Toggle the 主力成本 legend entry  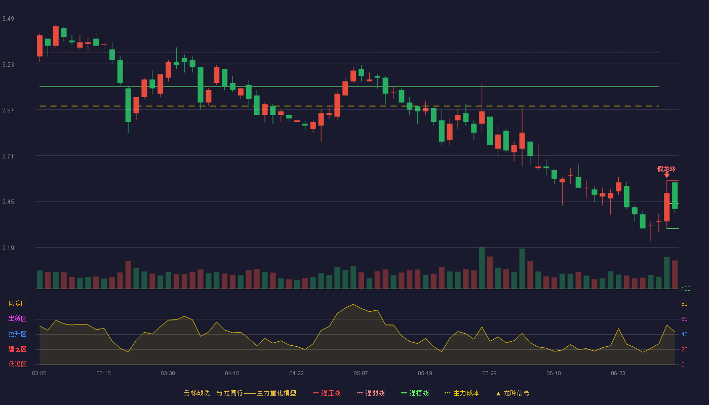coord(462,393)
